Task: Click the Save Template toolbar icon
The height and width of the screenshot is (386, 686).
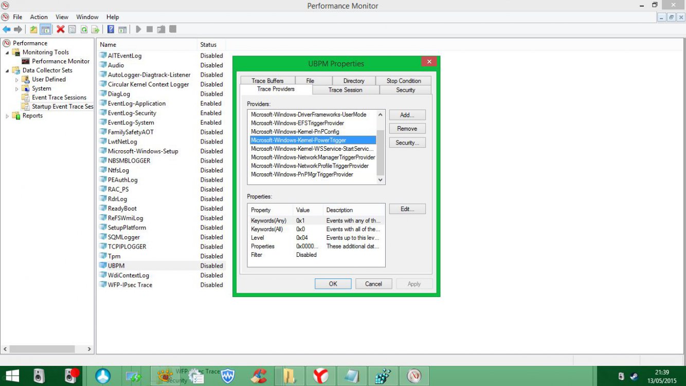Action: [x=161, y=29]
